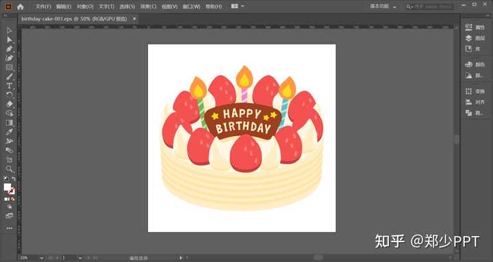This screenshot has height=262, width=493.
Task: Select the Direct Selection tool
Action: click(x=9, y=40)
